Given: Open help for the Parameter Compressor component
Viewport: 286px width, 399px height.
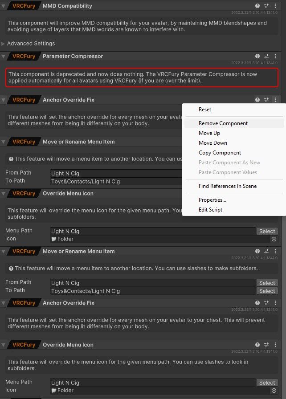Looking at the screenshot, I should [257, 56].
